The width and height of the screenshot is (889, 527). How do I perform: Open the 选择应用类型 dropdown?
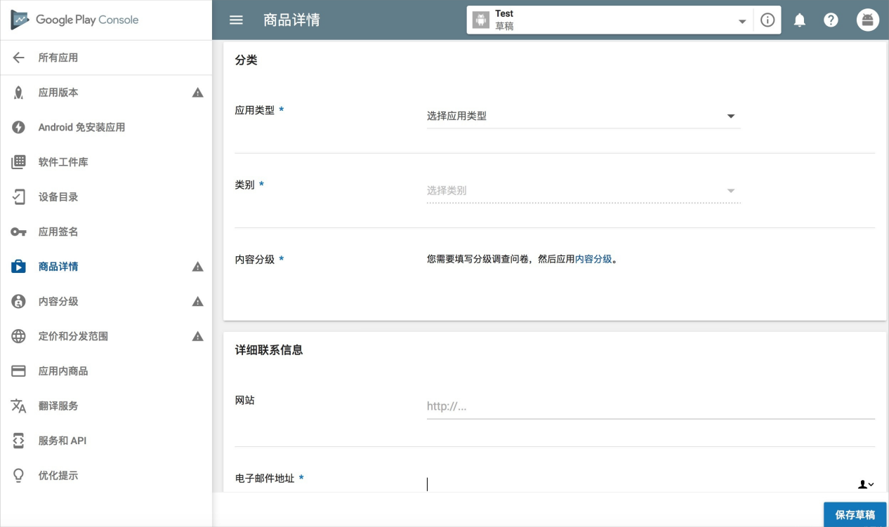pos(583,116)
